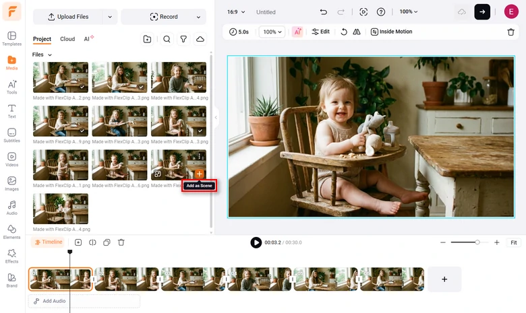
Task: Open the Record dropdown arrow
Action: (198, 17)
